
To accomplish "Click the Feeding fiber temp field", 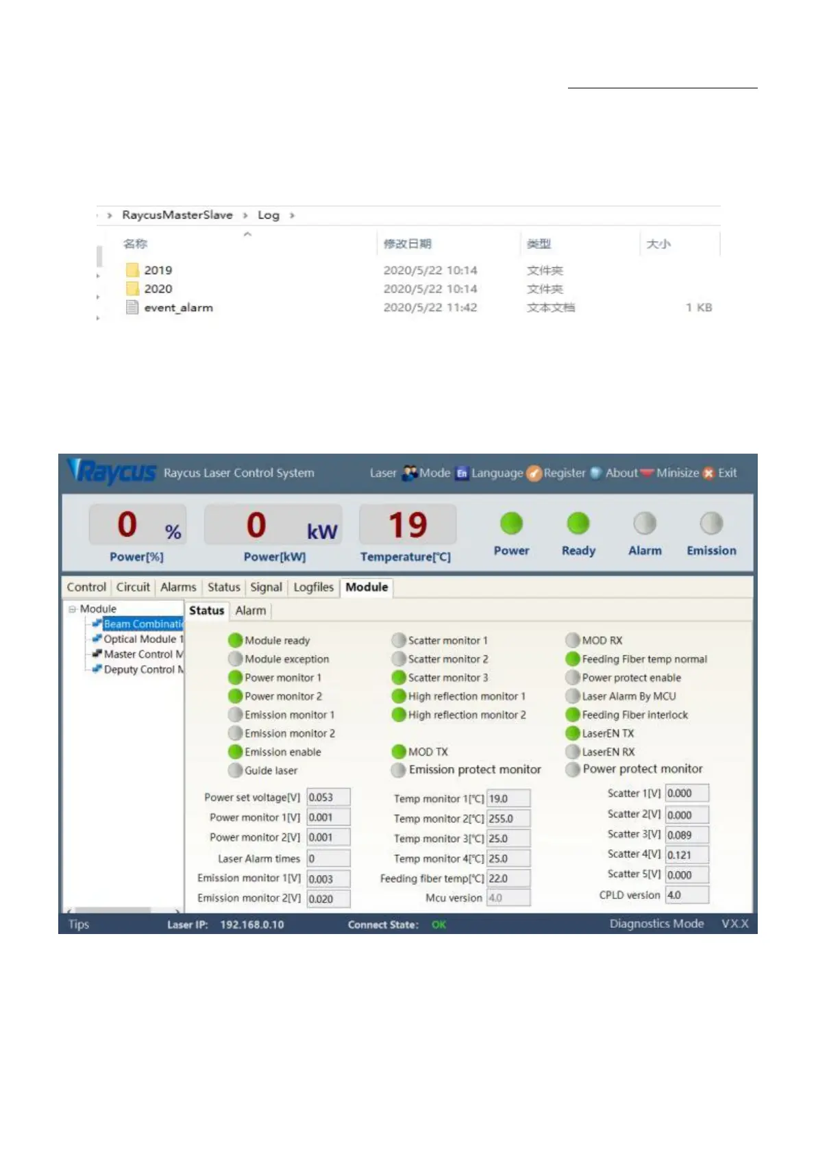I will click(x=508, y=878).
